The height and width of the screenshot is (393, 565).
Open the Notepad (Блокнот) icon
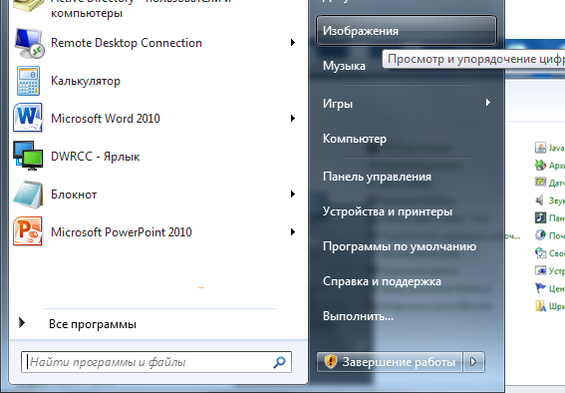[x=28, y=195]
